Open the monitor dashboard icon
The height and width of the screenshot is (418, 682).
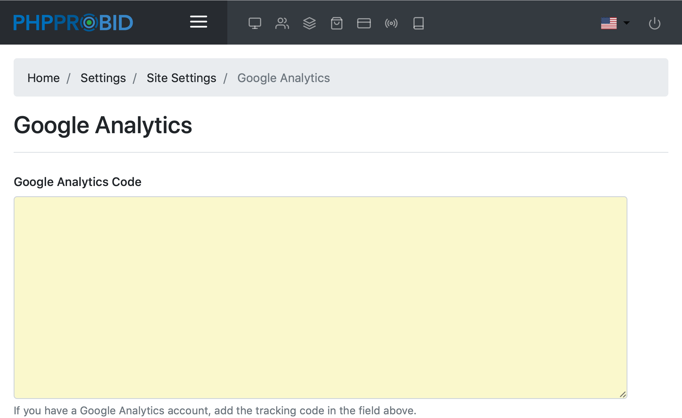coord(255,23)
